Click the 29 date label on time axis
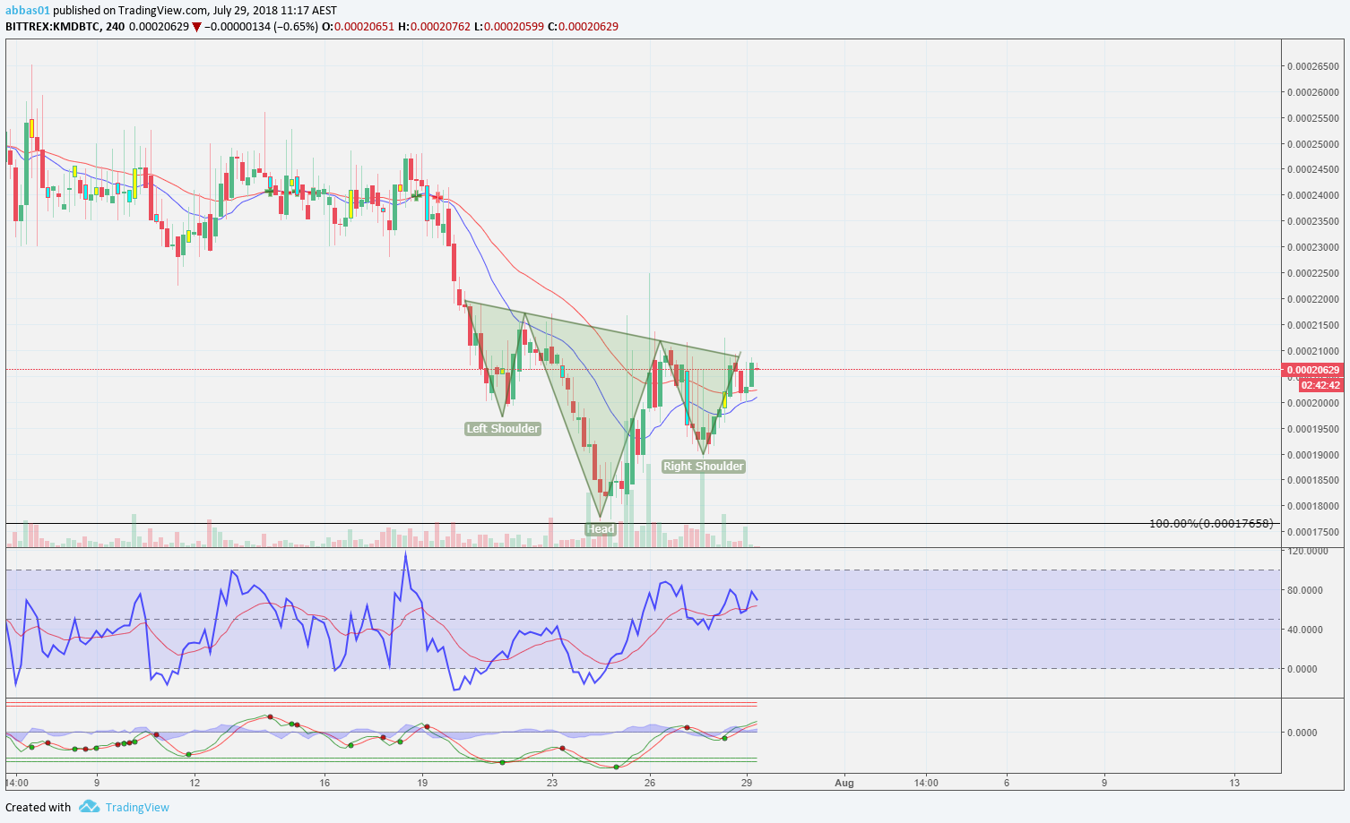This screenshot has width=1350, height=823. coord(747,783)
